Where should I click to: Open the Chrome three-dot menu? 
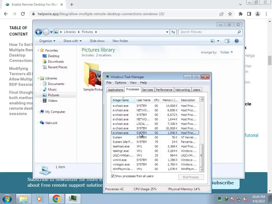266,14
